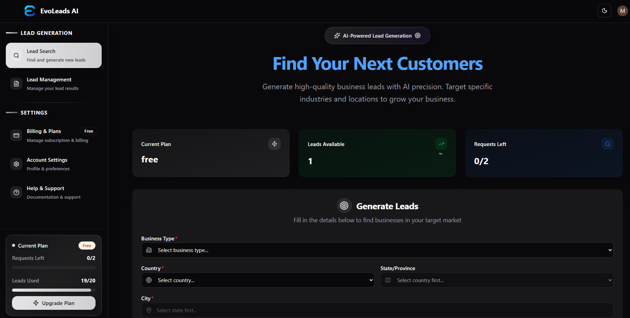Expand the Country selection dropdown
Viewport: 630px width, 318px height.
click(x=258, y=280)
